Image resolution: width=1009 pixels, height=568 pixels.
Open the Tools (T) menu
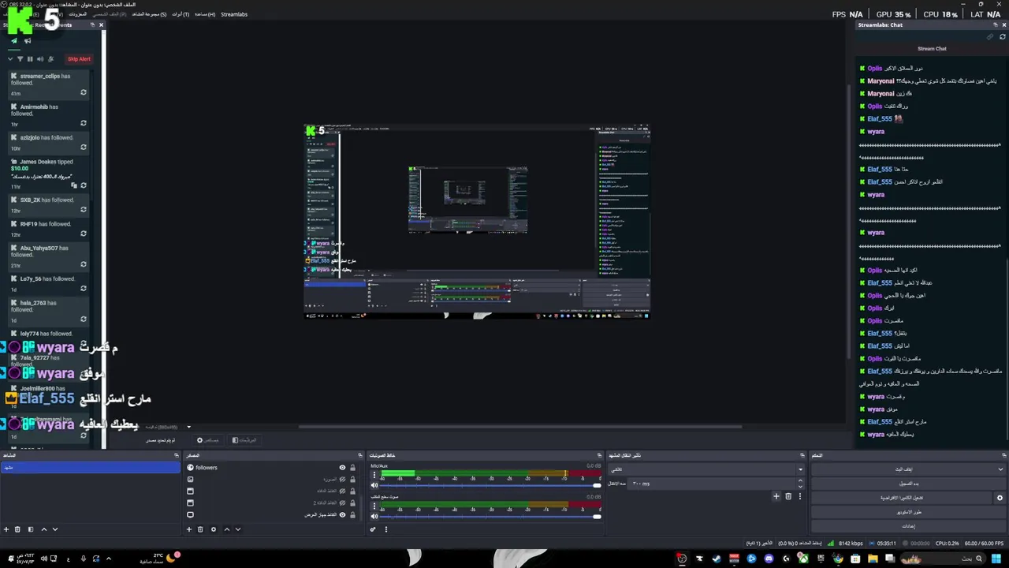click(x=181, y=14)
